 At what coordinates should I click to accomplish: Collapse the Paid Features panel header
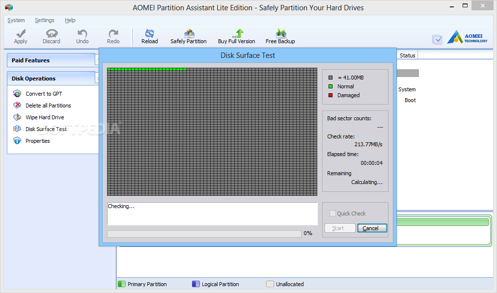[x=52, y=60]
